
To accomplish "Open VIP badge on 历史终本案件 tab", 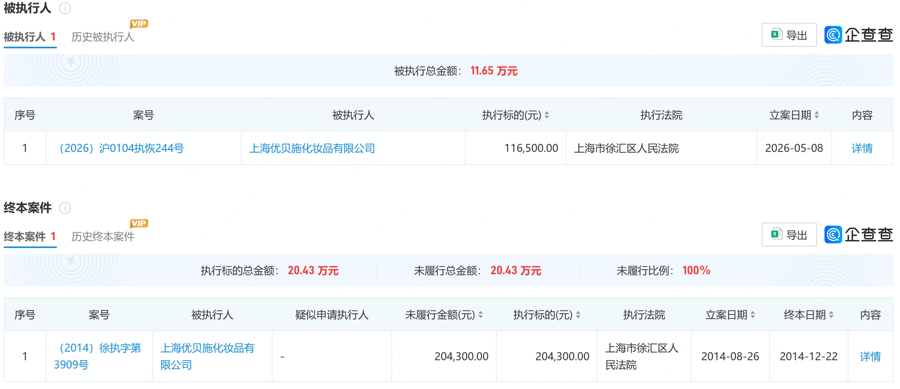I will coord(139,223).
